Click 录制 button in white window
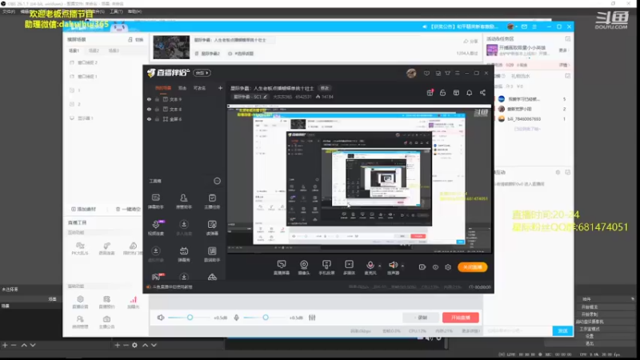640x360 pixels. click(421, 318)
